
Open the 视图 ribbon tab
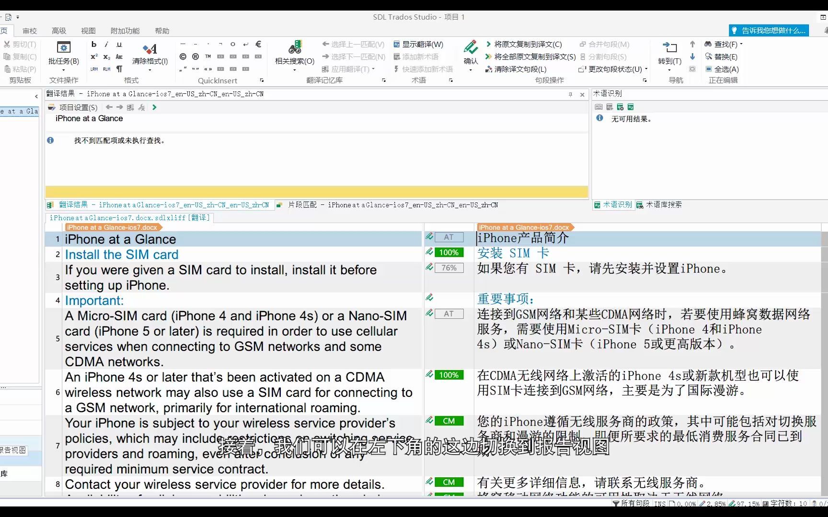[x=88, y=31]
